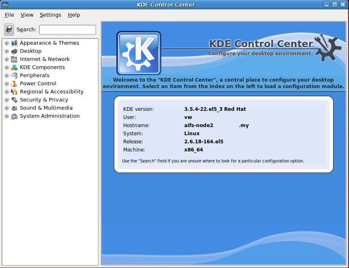Click the window menu icon in titlebar
Screen dimensions: 349x268
(x=5, y=5)
